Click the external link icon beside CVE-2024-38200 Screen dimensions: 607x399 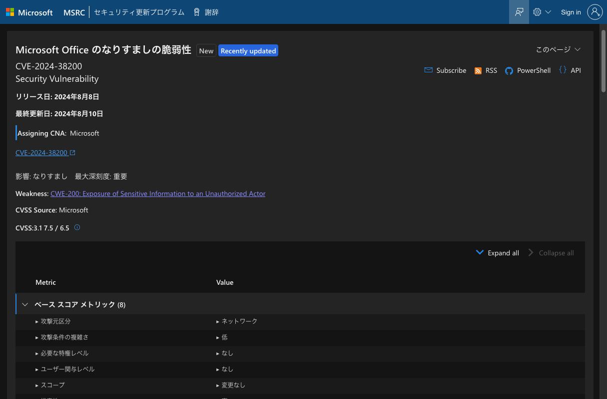point(72,153)
